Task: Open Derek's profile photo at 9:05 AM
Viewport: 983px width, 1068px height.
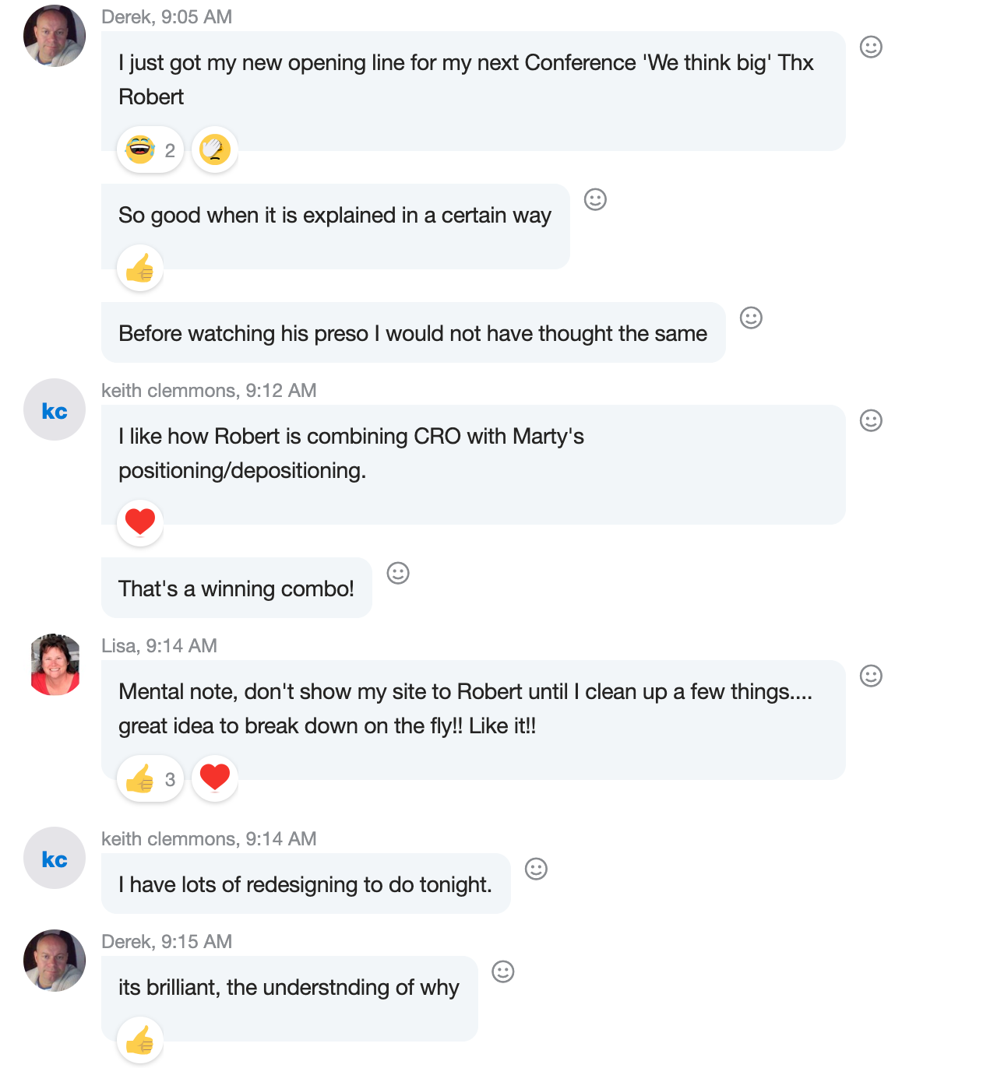Action: (55, 37)
